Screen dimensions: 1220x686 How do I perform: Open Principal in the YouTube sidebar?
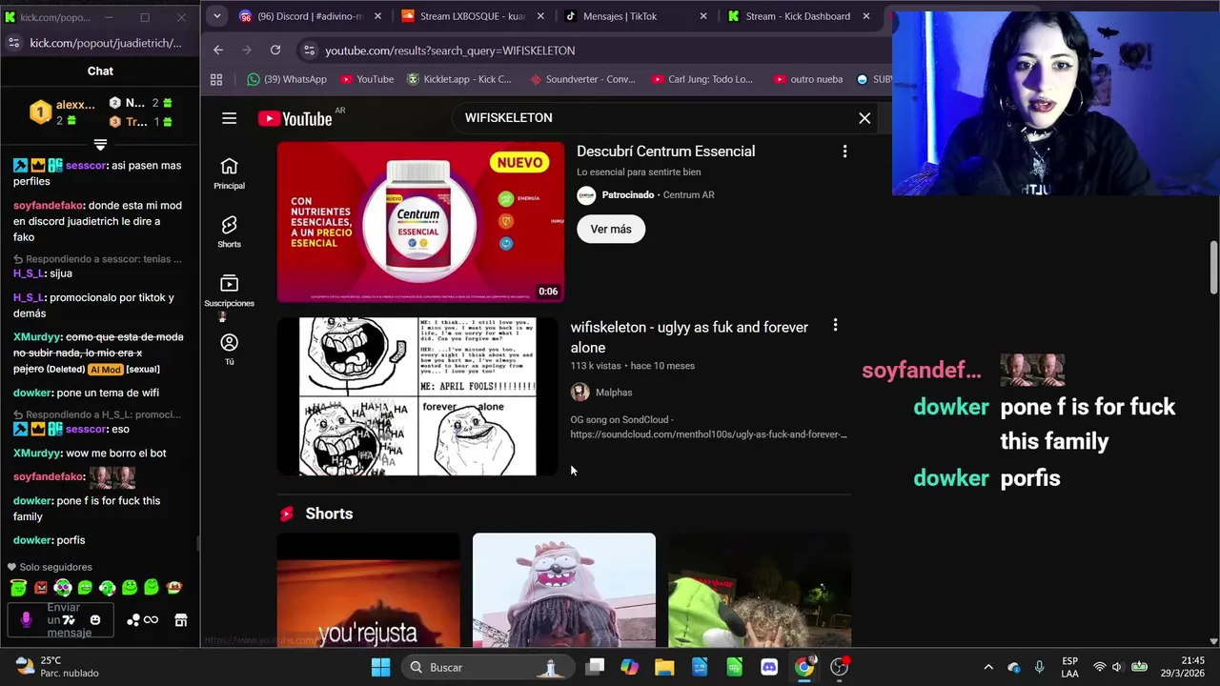coord(229,173)
